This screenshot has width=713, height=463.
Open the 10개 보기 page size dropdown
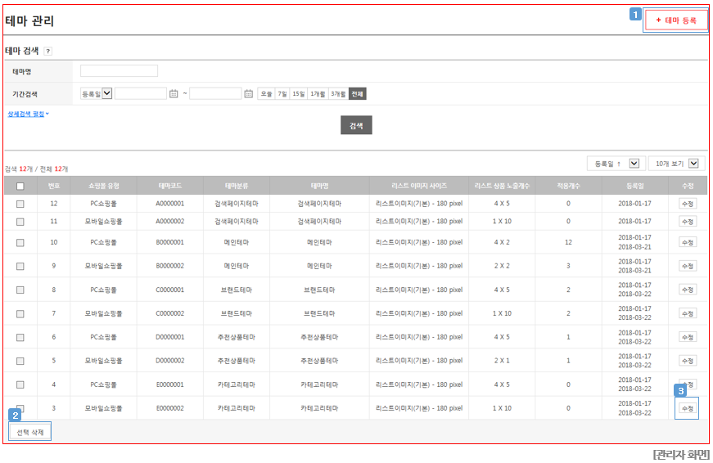(676, 164)
